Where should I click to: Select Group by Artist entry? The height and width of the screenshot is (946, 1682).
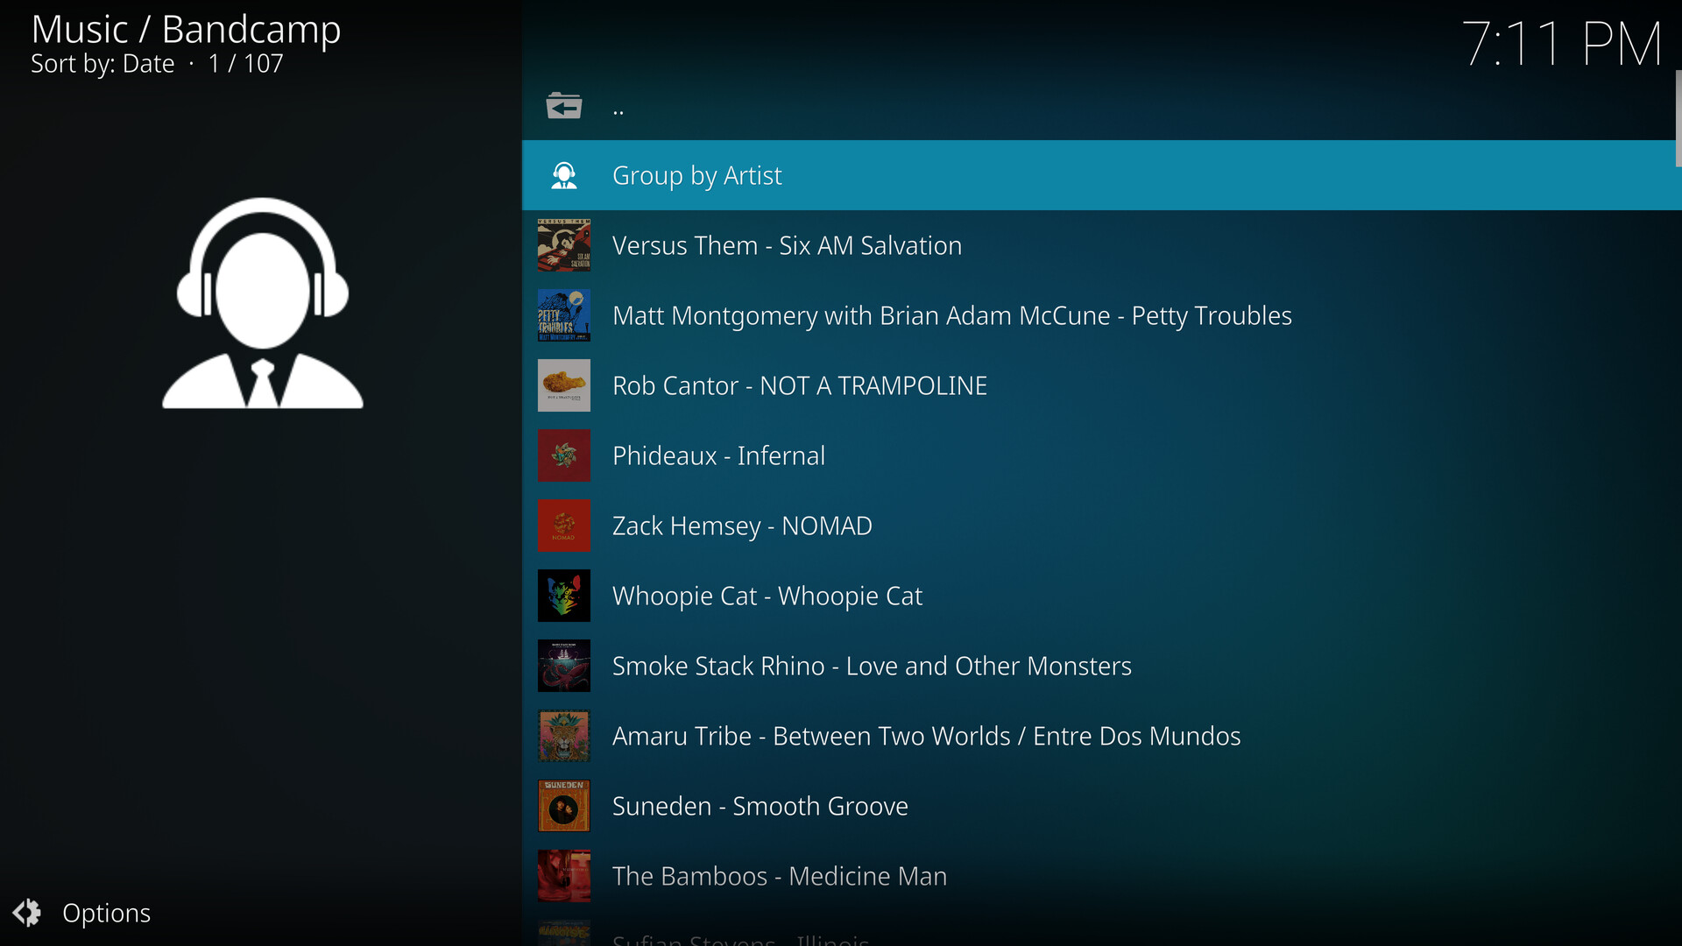[696, 175]
